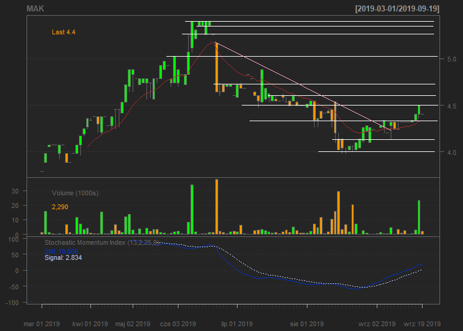This screenshot has height=331, width=463.
Task: Click the 5.0 price axis label
Action: pyautogui.click(x=452, y=59)
